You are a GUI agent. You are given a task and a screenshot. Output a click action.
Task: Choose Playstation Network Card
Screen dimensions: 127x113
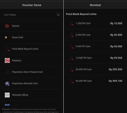(32, 83)
